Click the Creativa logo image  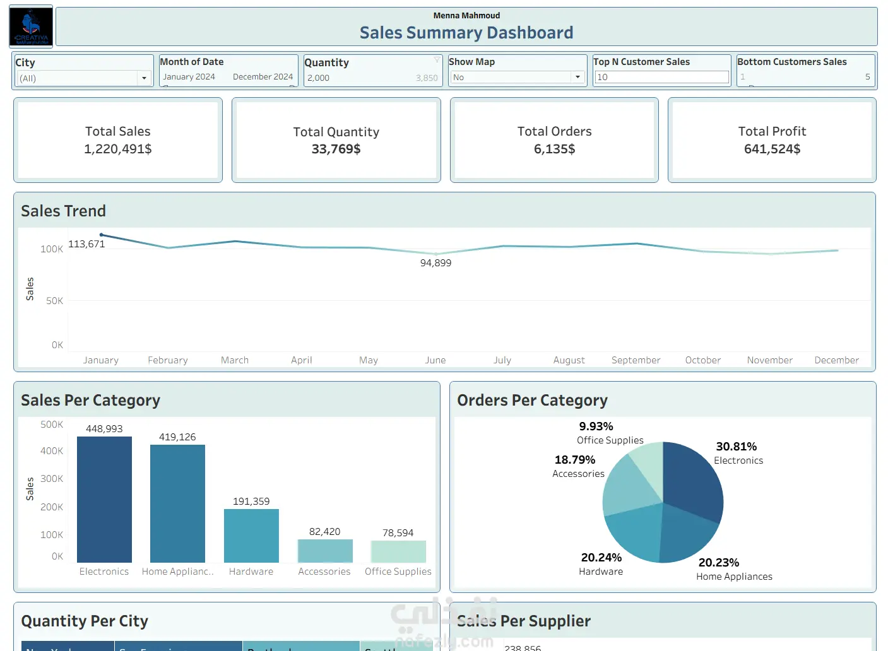(x=31, y=26)
